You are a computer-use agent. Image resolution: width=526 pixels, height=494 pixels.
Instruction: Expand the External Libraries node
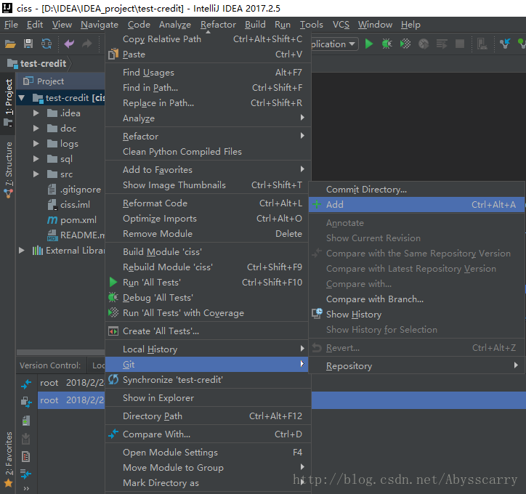pyautogui.click(x=21, y=250)
